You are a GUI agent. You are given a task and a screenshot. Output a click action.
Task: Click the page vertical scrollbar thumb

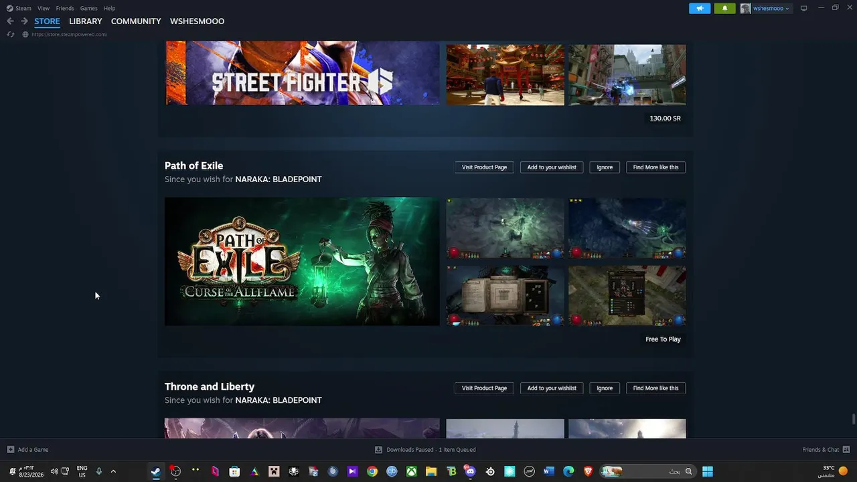[853, 420]
